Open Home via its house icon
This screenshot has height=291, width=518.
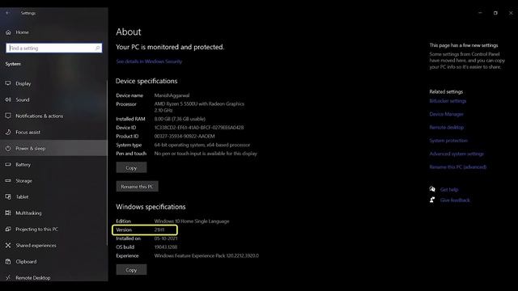8,32
